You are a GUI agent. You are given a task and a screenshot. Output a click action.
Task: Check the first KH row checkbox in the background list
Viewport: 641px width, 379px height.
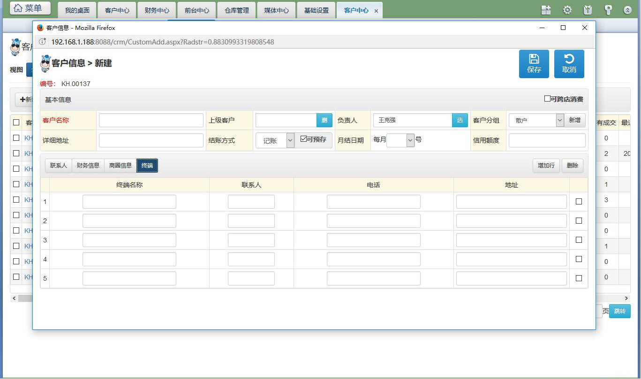(x=16, y=138)
